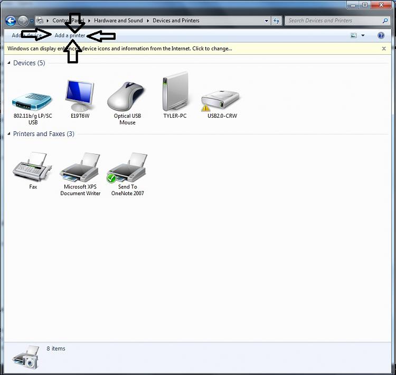
Task: Open the Help question mark icon
Action: tap(381, 35)
